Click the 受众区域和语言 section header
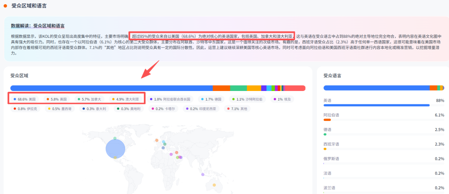This screenshot has width=449, height=194. coord(28,5)
